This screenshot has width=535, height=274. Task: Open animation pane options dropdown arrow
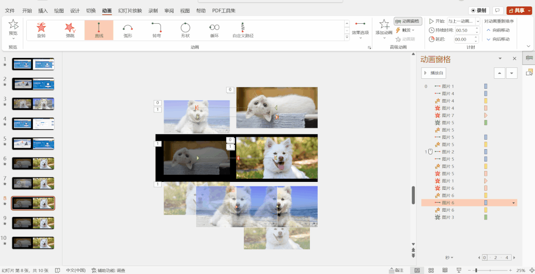(500, 58)
